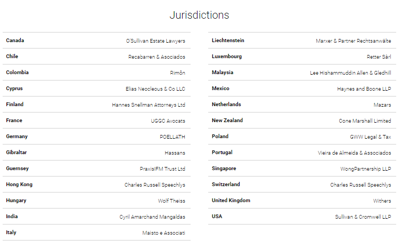This screenshot has width=410, height=248.
Task: Select the Italy jurisdiction
Action: coord(12,233)
